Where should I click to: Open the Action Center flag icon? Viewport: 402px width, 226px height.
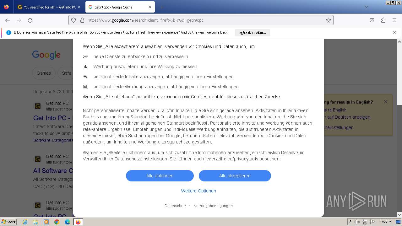click(372, 222)
